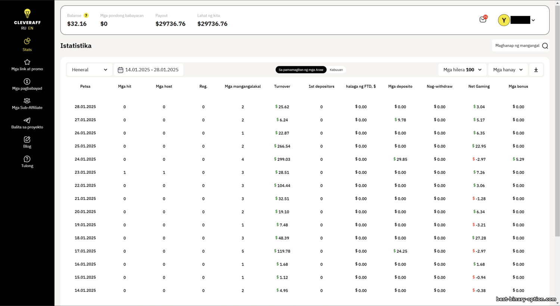The width and height of the screenshot is (560, 306).
Task: Switch language to EN
Action: click(31, 28)
